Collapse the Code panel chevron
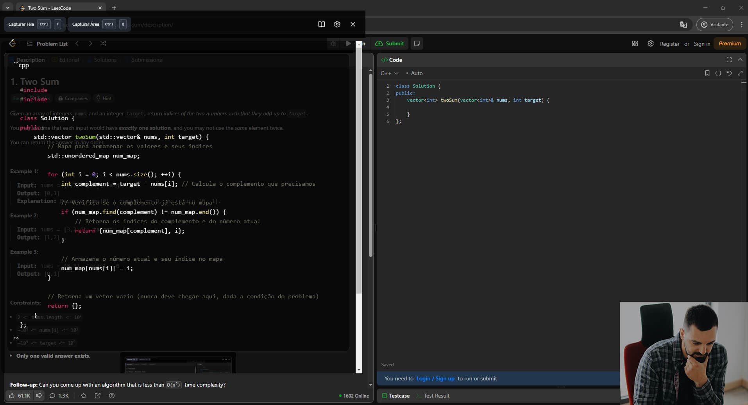Image resolution: width=748 pixels, height=405 pixels. [740, 60]
